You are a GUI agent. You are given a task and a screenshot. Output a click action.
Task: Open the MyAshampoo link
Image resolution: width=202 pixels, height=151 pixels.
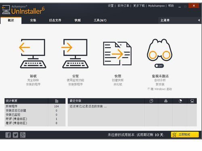coord(156,6)
